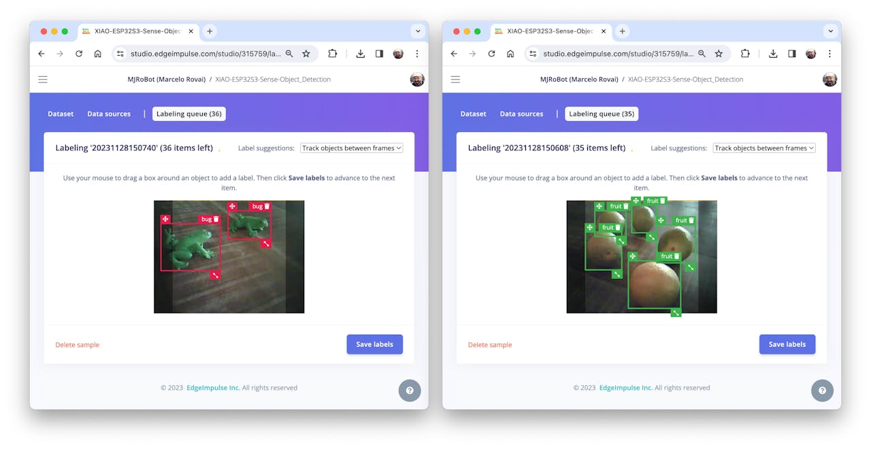Image resolution: width=871 pixels, height=449 pixels.
Task: Click the resize handle of the larger frog's box
Action: (215, 275)
